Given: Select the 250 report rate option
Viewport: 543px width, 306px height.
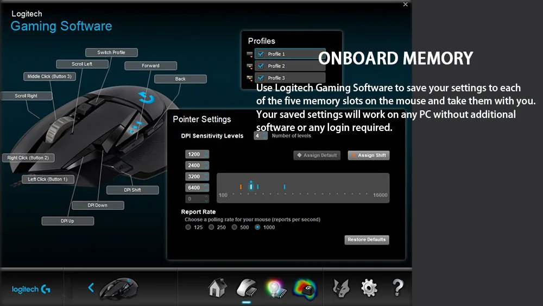Looking at the screenshot, I should (211, 227).
